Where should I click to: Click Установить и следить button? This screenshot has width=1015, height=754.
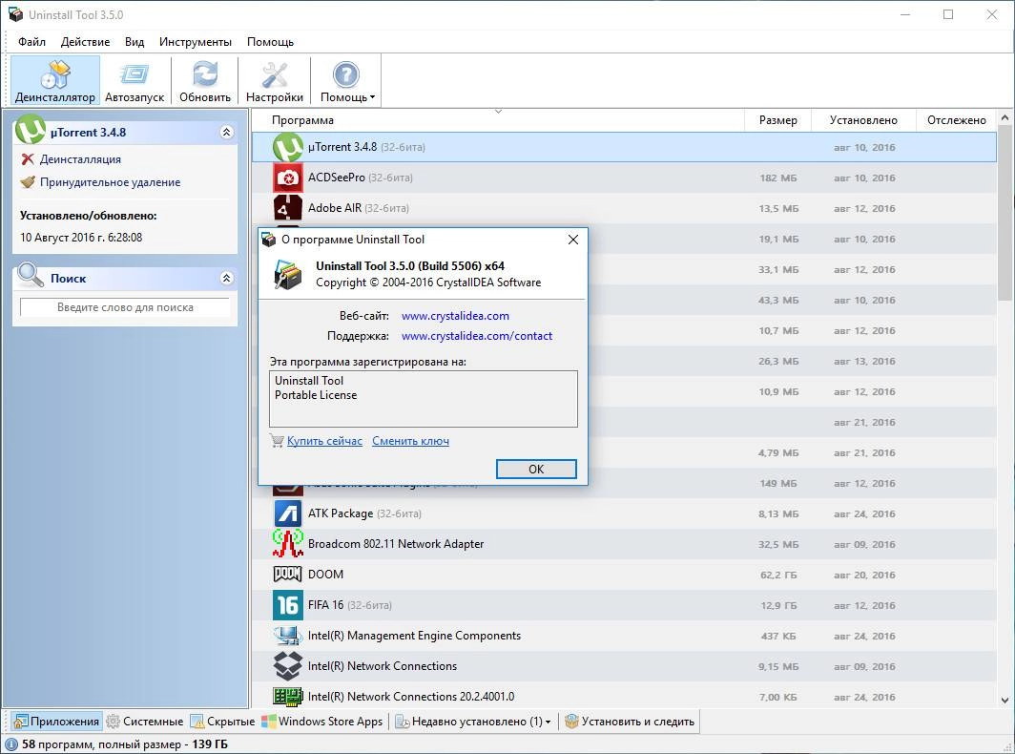coord(630,721)
